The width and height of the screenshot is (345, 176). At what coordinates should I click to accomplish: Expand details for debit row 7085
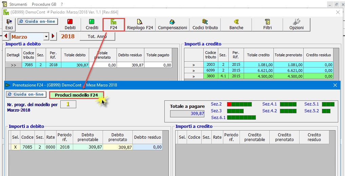pos(14,65)
